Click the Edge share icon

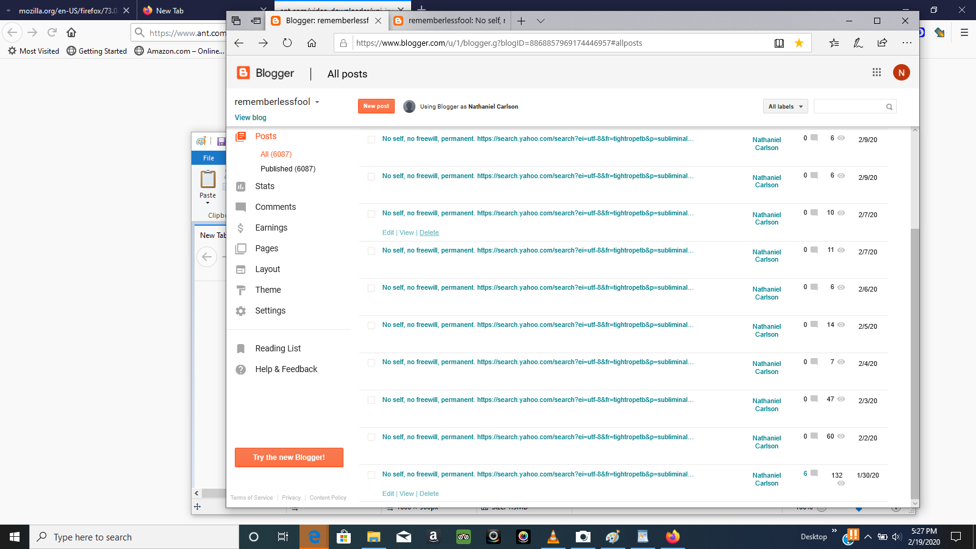882,43
